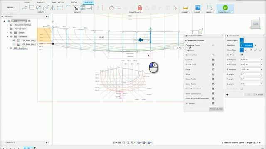Image resolution: width=266 pixels, height=149 pixels.
Task: Clear the 1 selected selection
Action: (255, 45)
